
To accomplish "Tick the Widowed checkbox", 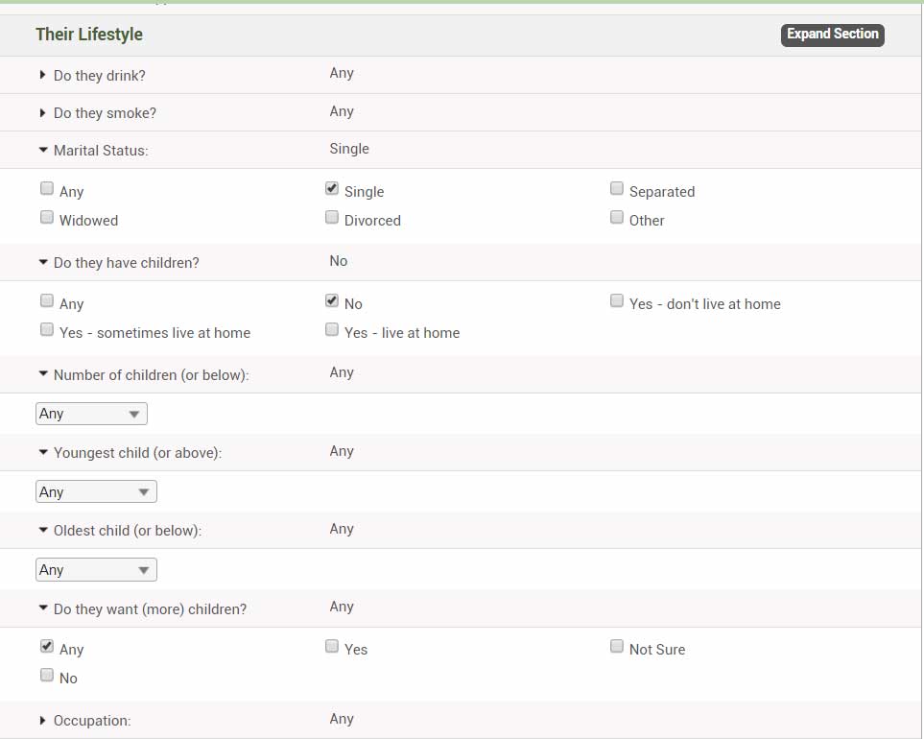I will click(x=47, y=218).
